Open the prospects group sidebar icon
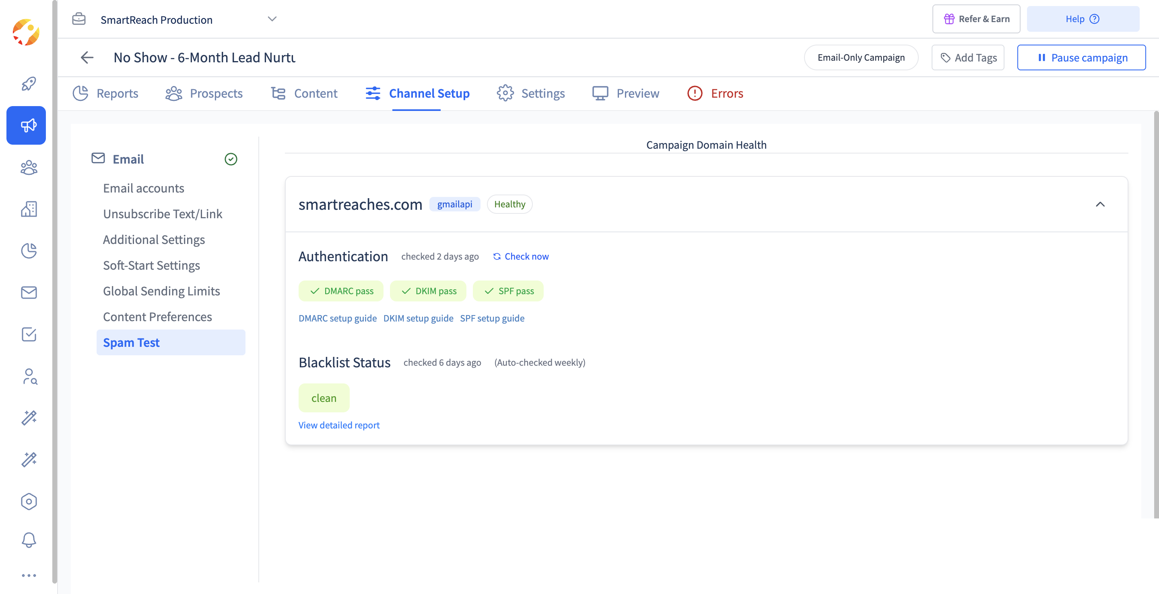This screenshot has height=594, width=1159. point(29,168)
